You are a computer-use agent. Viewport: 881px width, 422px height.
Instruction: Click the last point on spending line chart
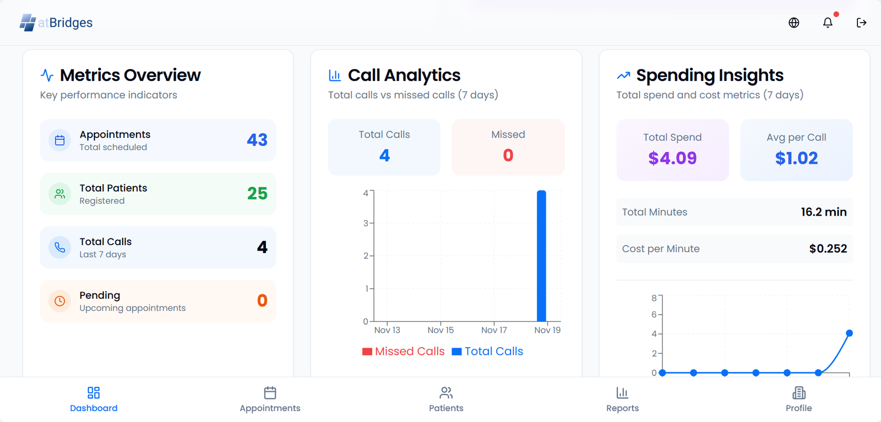coord(849,333)
